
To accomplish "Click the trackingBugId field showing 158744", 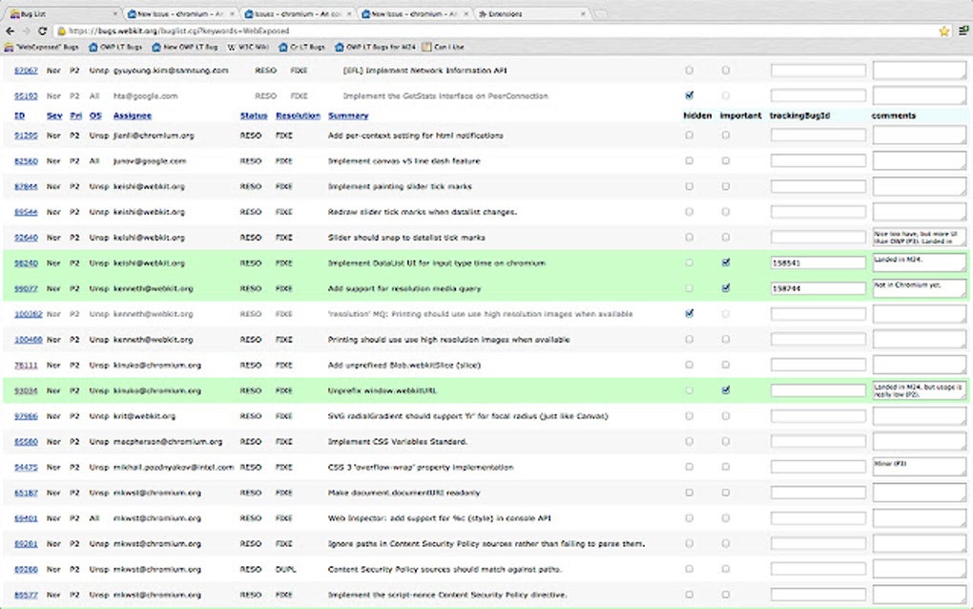I will tap(818, 288).
